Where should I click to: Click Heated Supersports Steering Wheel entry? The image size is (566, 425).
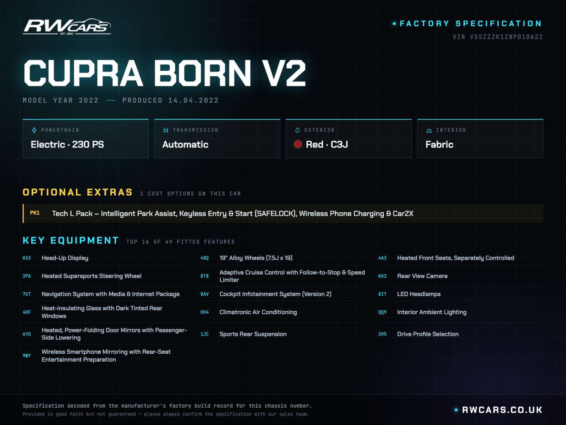pyautogui.click(x=92, y=276)
